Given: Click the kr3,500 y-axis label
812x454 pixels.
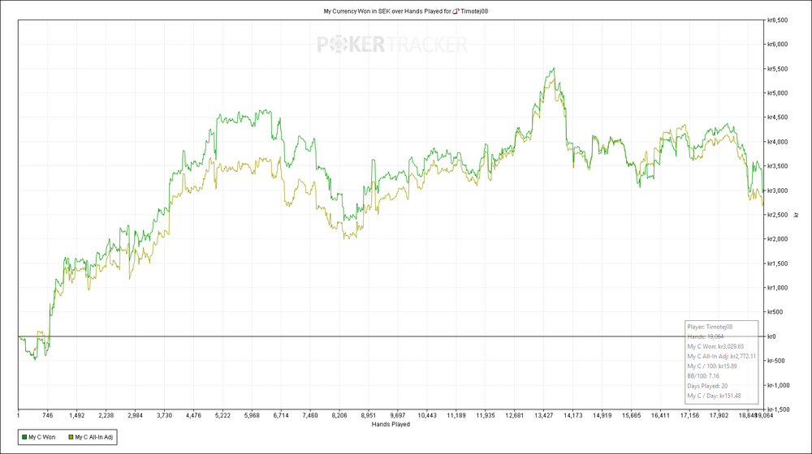Looking at the screenshot, I should point(777,166).
